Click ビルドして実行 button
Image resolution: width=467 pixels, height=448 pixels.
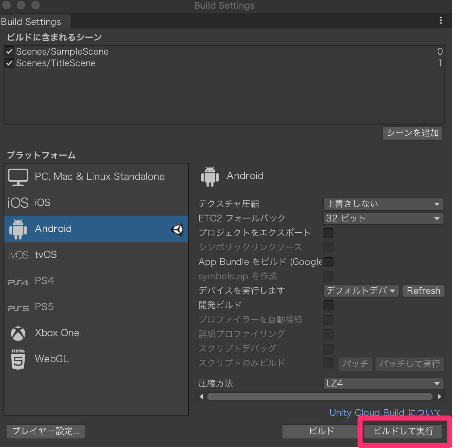coord(403,431)
